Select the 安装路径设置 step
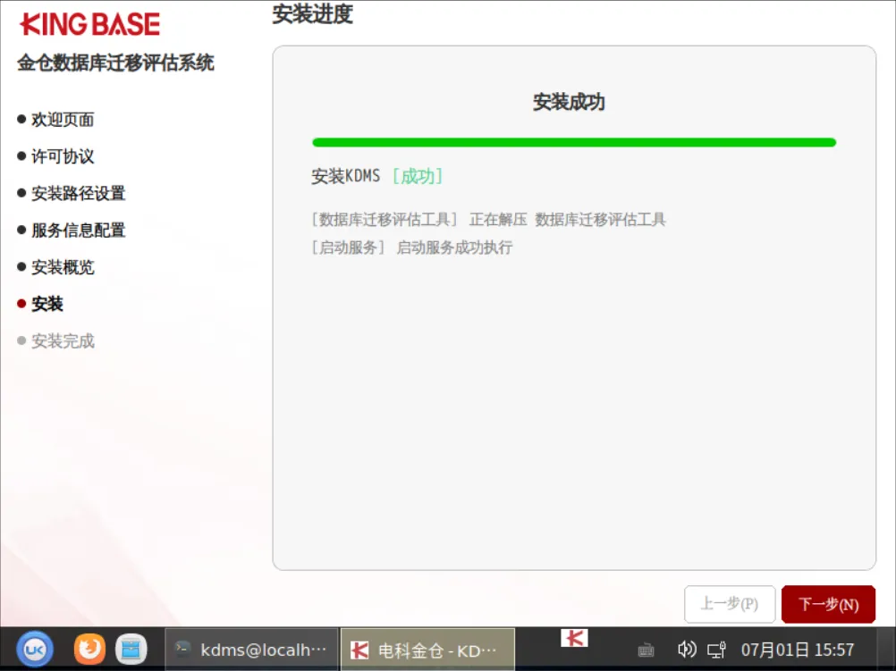The image size is (896, 671). [79, 193]
